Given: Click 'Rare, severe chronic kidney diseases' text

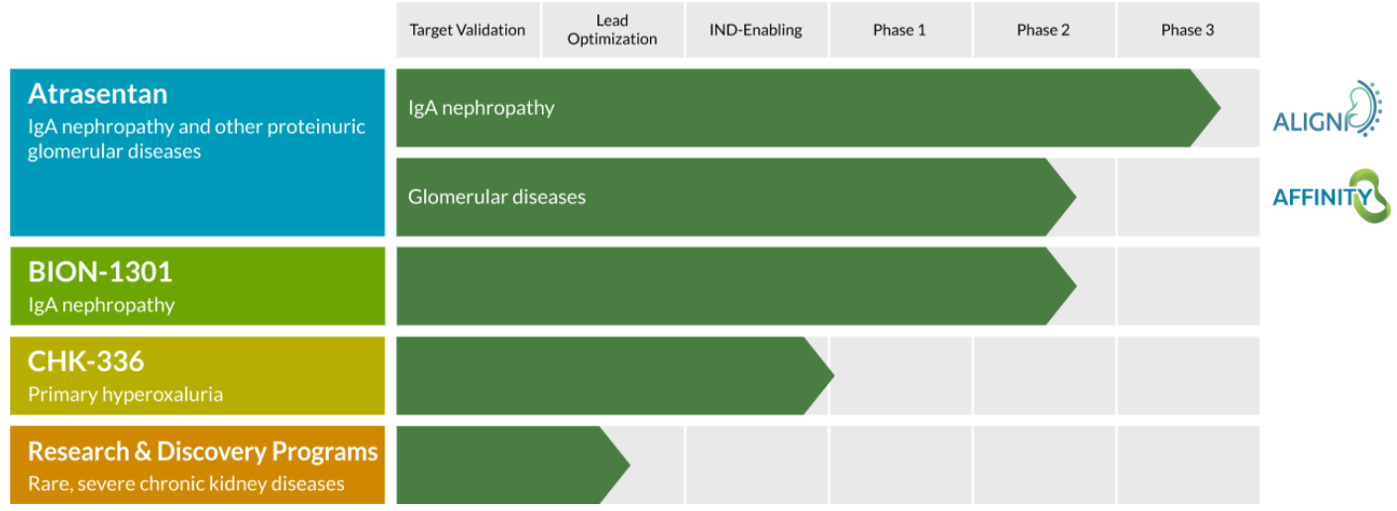Looking at the screenshot, I should pyautogui.click(x=186, y=483).
